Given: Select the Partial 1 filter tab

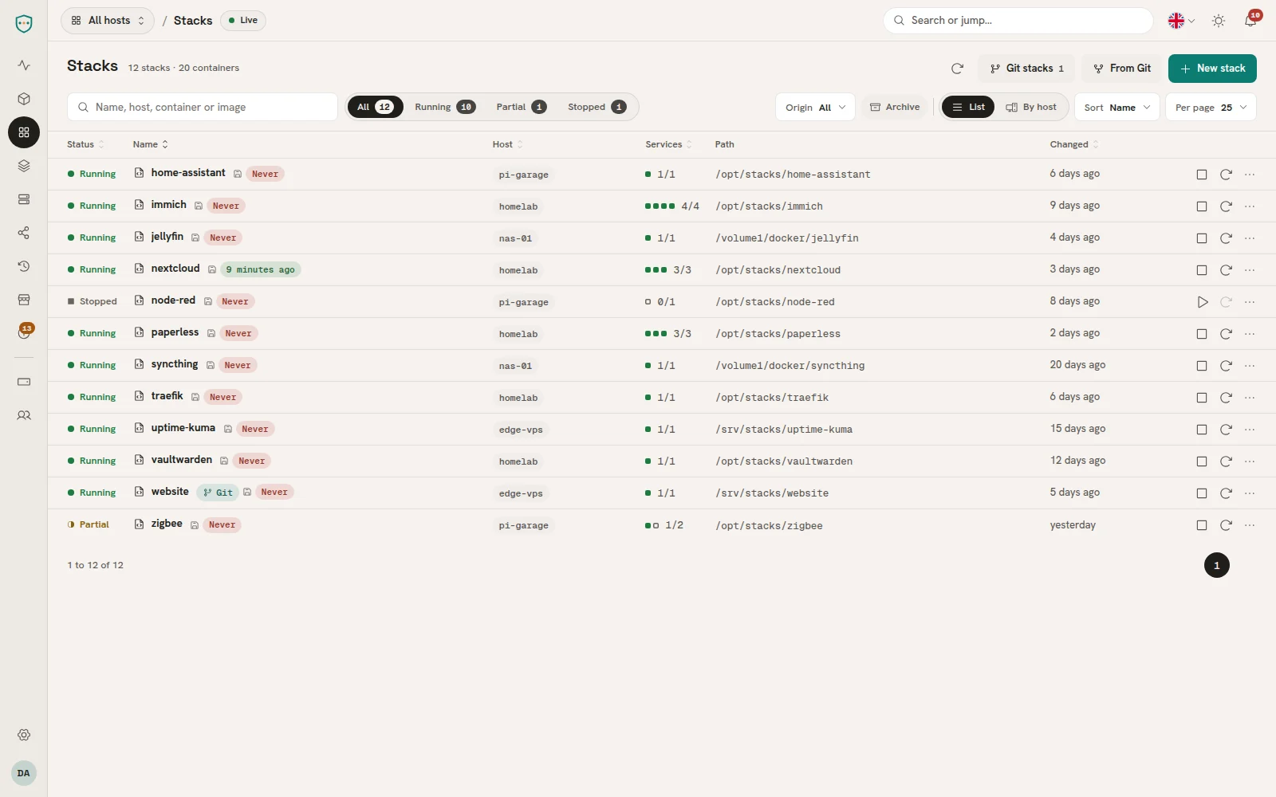Looking at the screenshot, I should coord(521,107).
